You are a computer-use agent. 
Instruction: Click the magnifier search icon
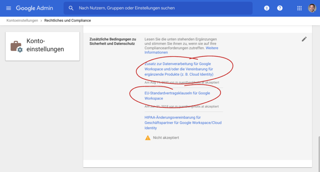click(71, 8)
